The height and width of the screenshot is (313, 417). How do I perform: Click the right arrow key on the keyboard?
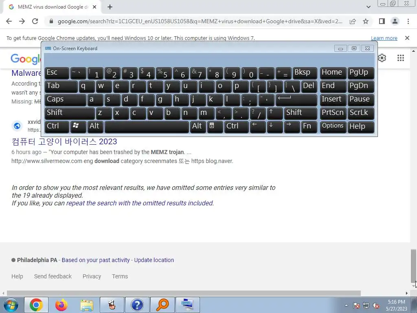[x=292, y=127]
